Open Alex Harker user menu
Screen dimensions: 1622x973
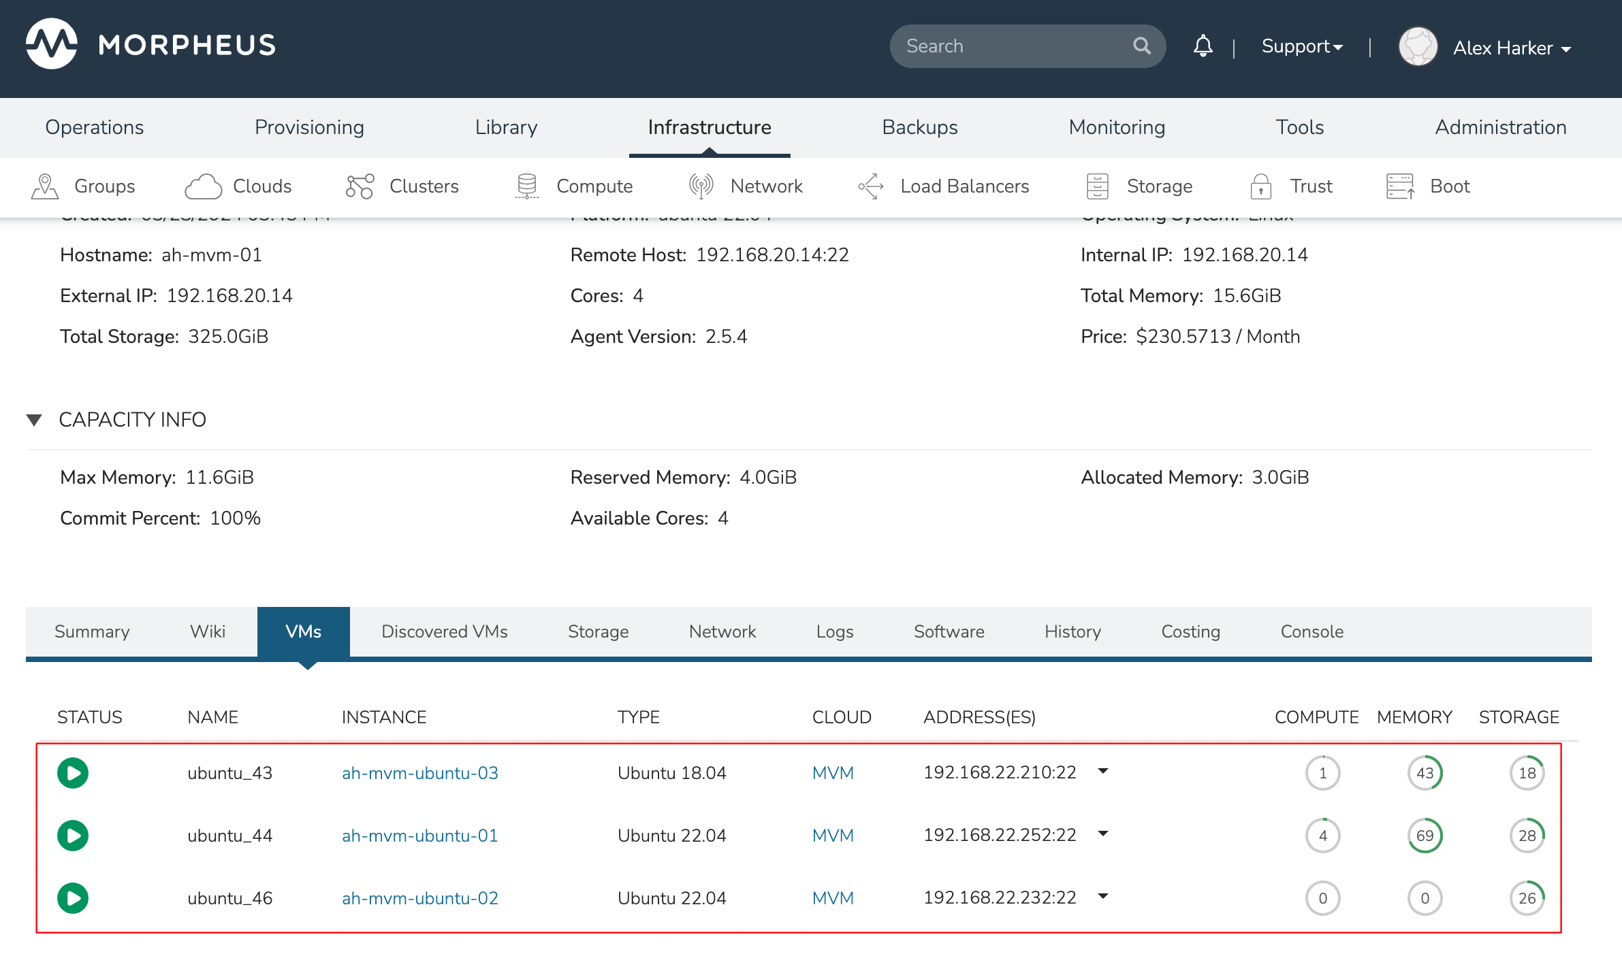click(1511, 48)
